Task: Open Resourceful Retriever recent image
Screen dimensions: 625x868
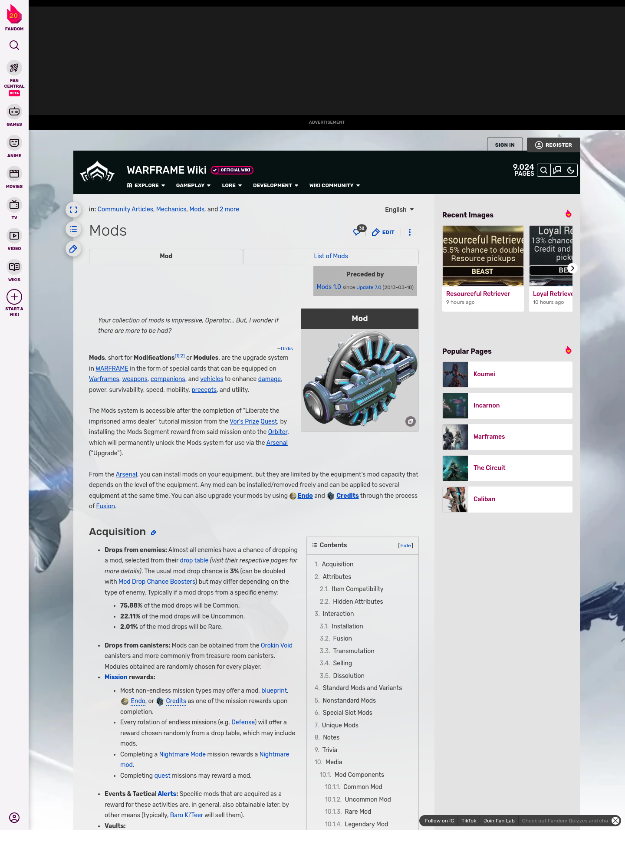Action: (483, 269)
